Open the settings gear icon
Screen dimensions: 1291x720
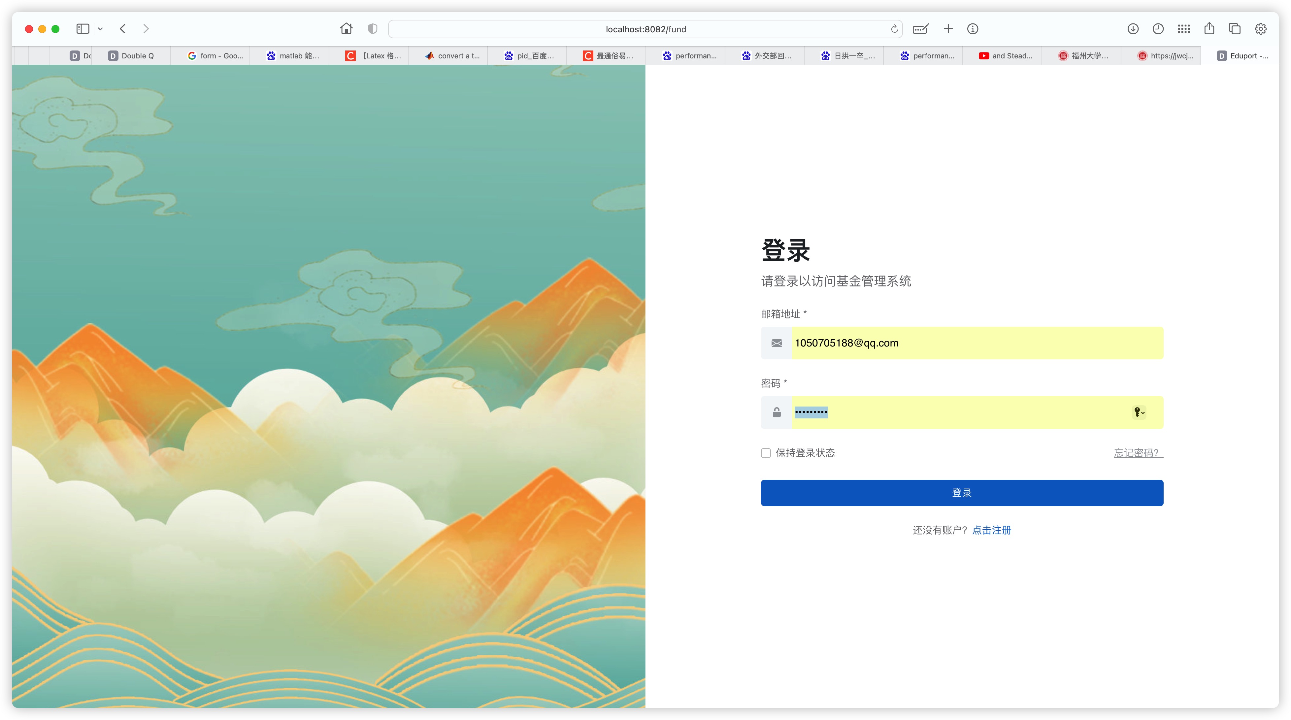[1260, 29]
